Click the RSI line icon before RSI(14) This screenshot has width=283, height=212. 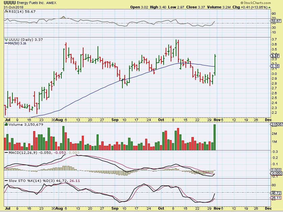coord(6,11)
